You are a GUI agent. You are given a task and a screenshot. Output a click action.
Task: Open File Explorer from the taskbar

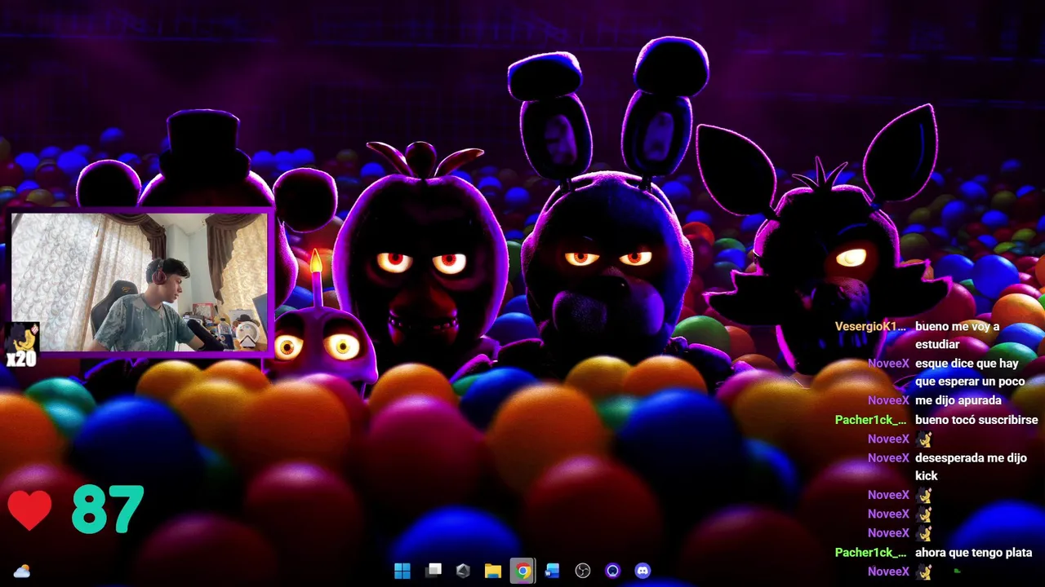[x=492, y=571]
